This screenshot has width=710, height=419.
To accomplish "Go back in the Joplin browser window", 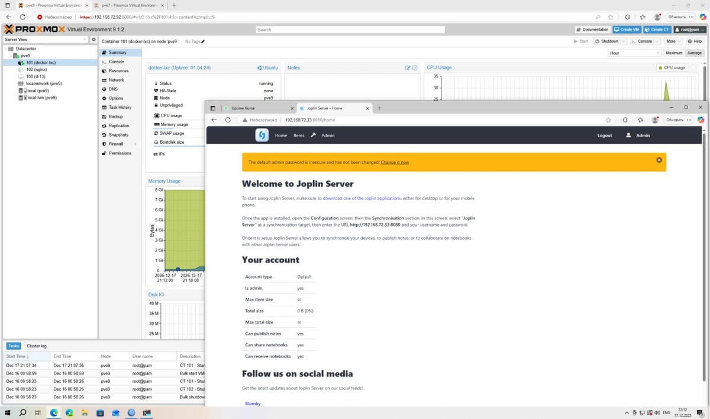I will coord(214,120).
